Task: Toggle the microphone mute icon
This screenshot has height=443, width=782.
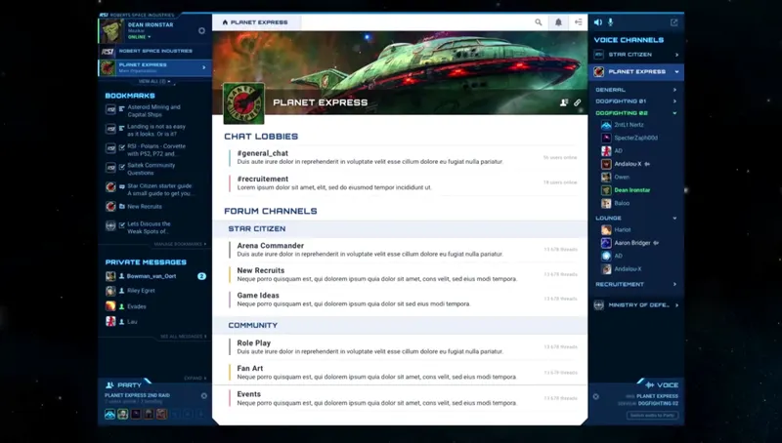Action: click(x=611, y=21)
